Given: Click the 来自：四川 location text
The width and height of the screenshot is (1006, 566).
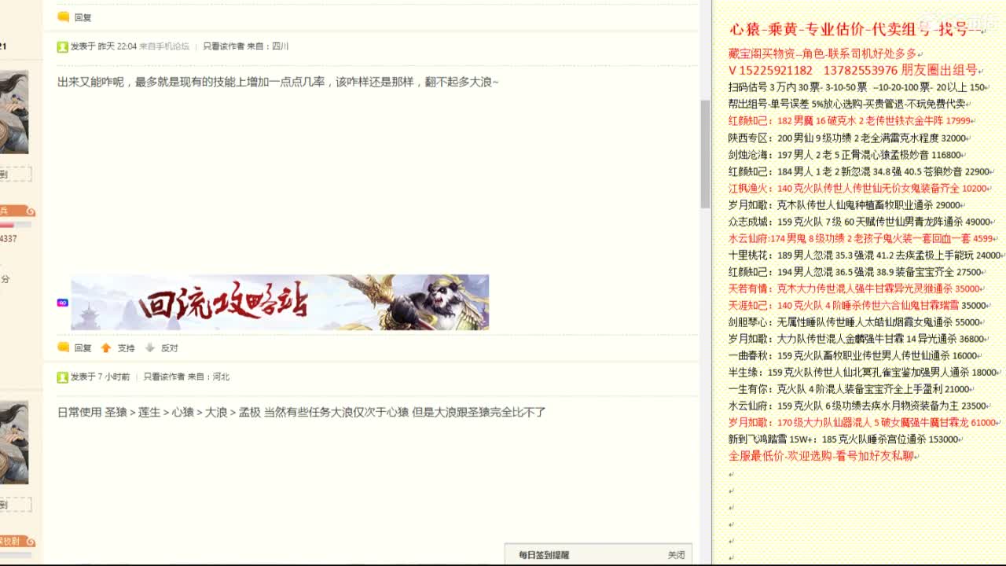Looking at the screenshot, I should (x=267, y=47).
